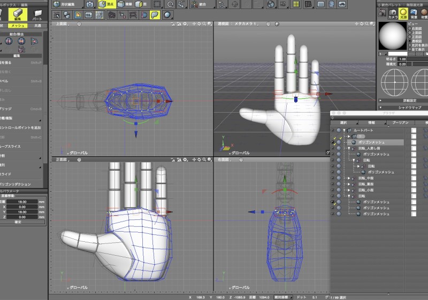Open the 形状編集 dropdown in the toolbar

pos(68,4)
